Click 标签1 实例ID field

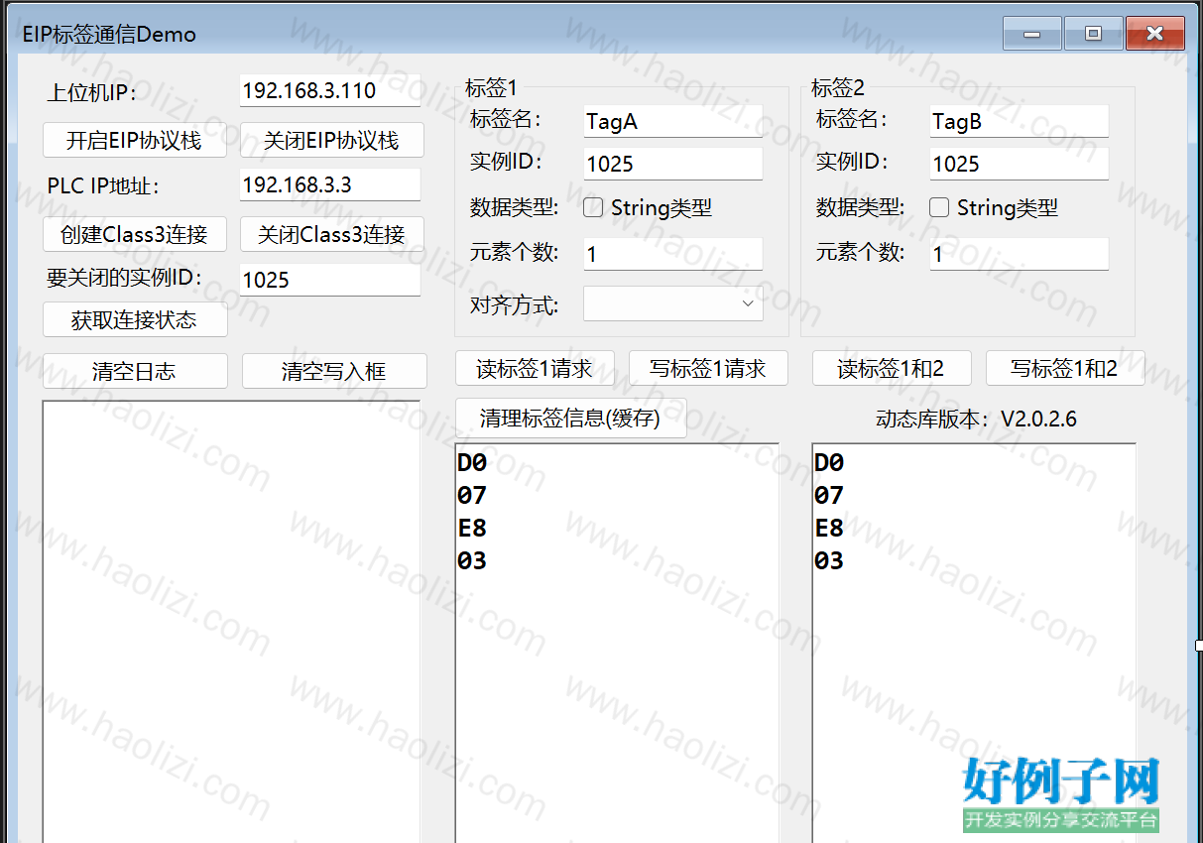pyautogui.click(x=673, y=164)
